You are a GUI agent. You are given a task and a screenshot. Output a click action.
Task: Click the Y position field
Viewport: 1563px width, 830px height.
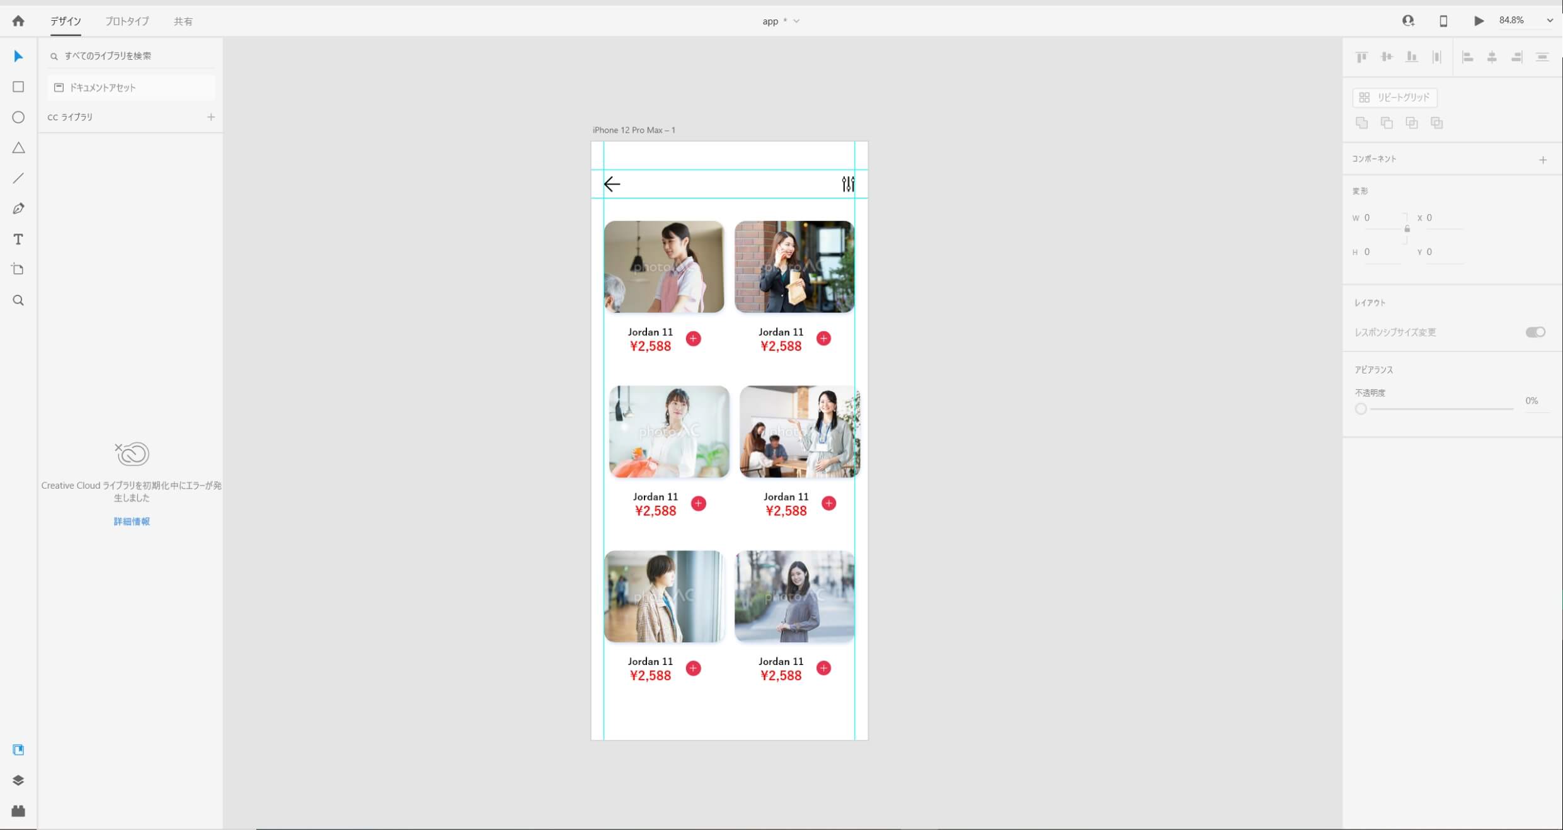[1444, 252]
